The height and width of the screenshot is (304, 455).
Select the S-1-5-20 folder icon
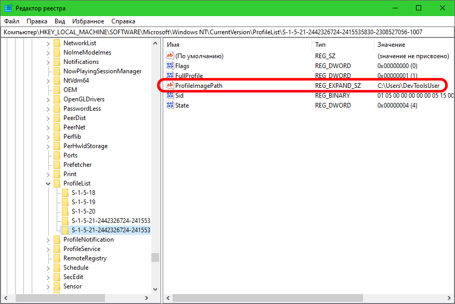point(66,212)
